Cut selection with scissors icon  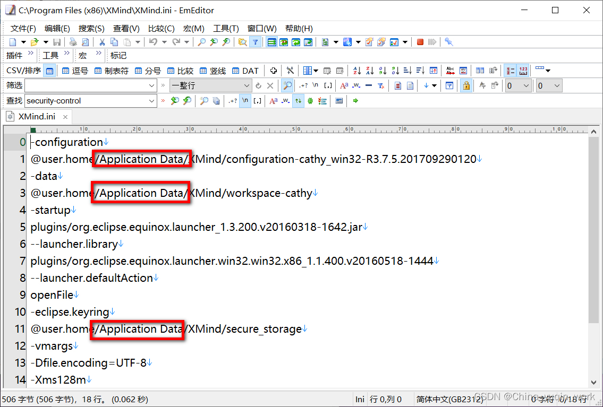click(x=102, y=42)
